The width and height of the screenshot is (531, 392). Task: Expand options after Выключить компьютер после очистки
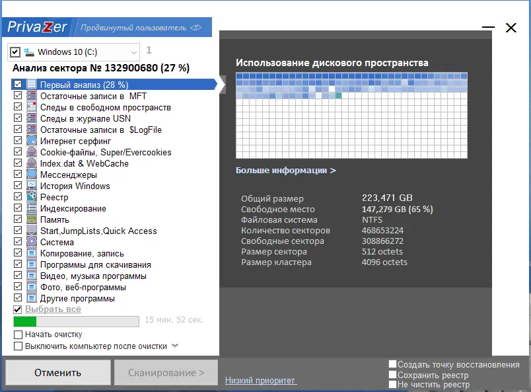click(175, 346)
